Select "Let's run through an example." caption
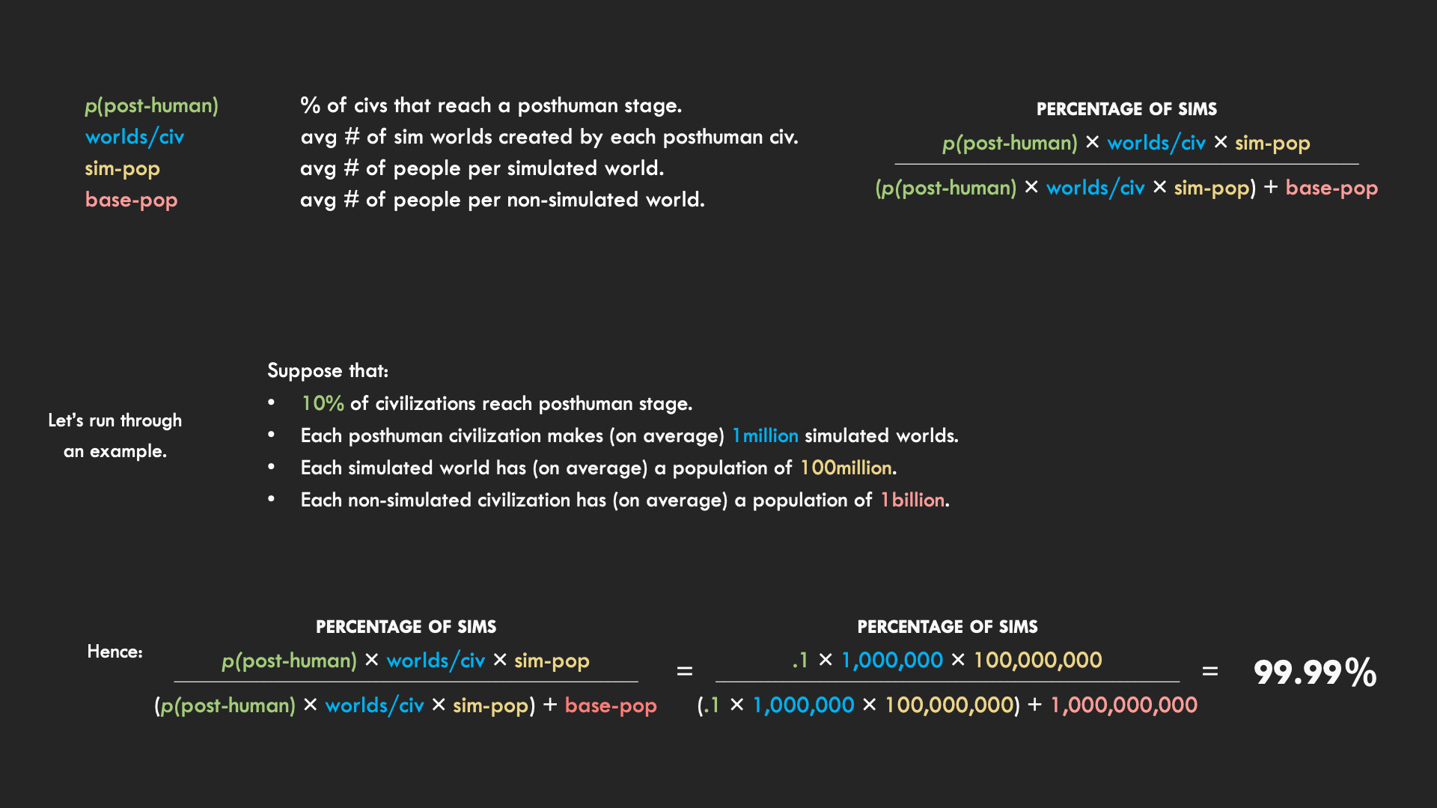Screen dimensions: 1437x808 [x=115, y=435]
